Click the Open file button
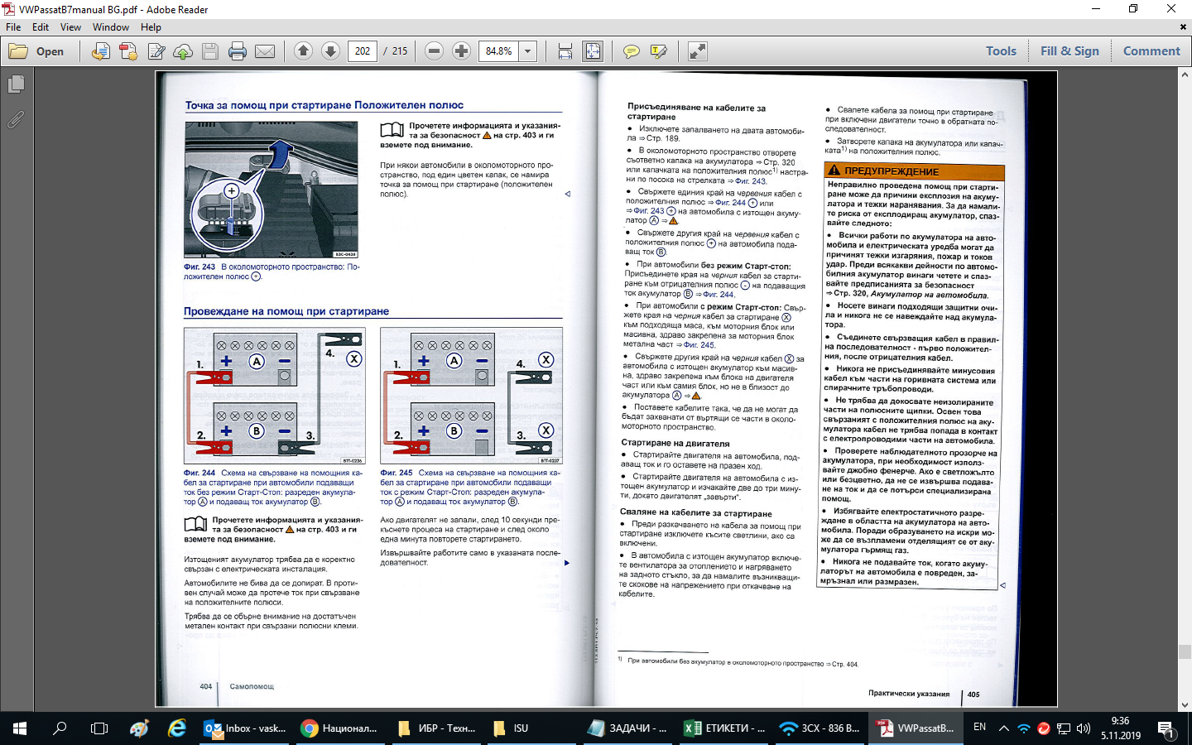The height and width of the screenshot is (745, 1192). (x=36, y=51)
